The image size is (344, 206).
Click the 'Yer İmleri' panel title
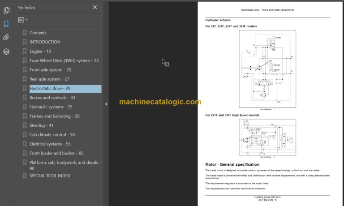click(x=26, y=8)
